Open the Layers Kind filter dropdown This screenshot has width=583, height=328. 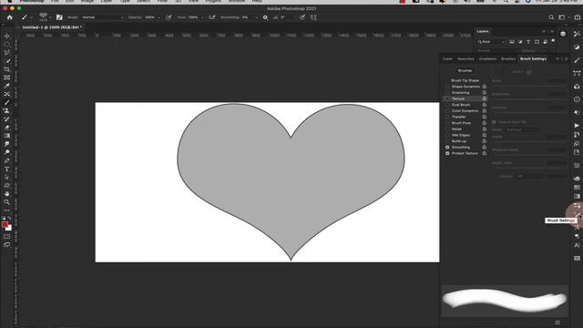tap(492, 42)
